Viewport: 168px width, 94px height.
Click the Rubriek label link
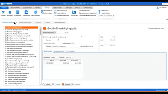click(48, 46)
